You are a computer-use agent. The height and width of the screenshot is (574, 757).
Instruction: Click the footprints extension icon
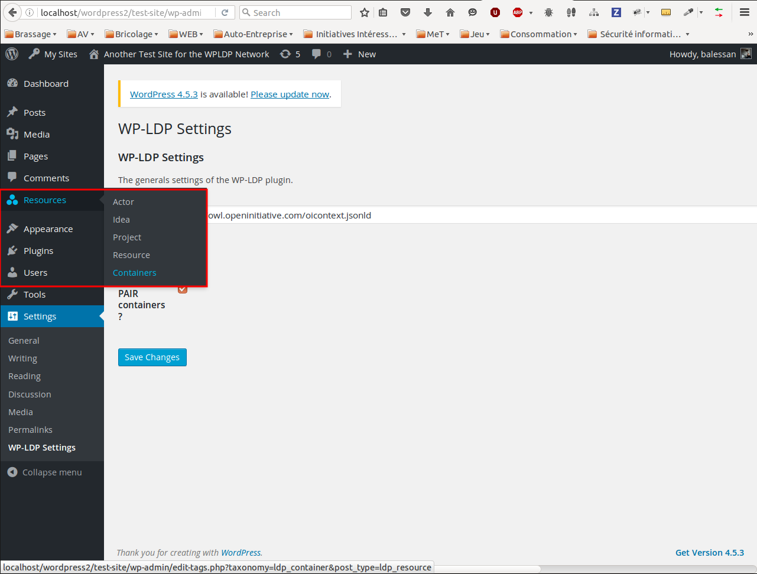click(x=571, y=12)
